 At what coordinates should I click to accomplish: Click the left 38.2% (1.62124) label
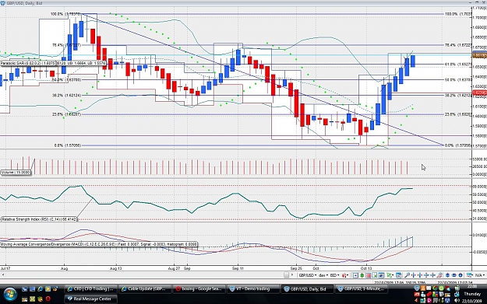66,96
